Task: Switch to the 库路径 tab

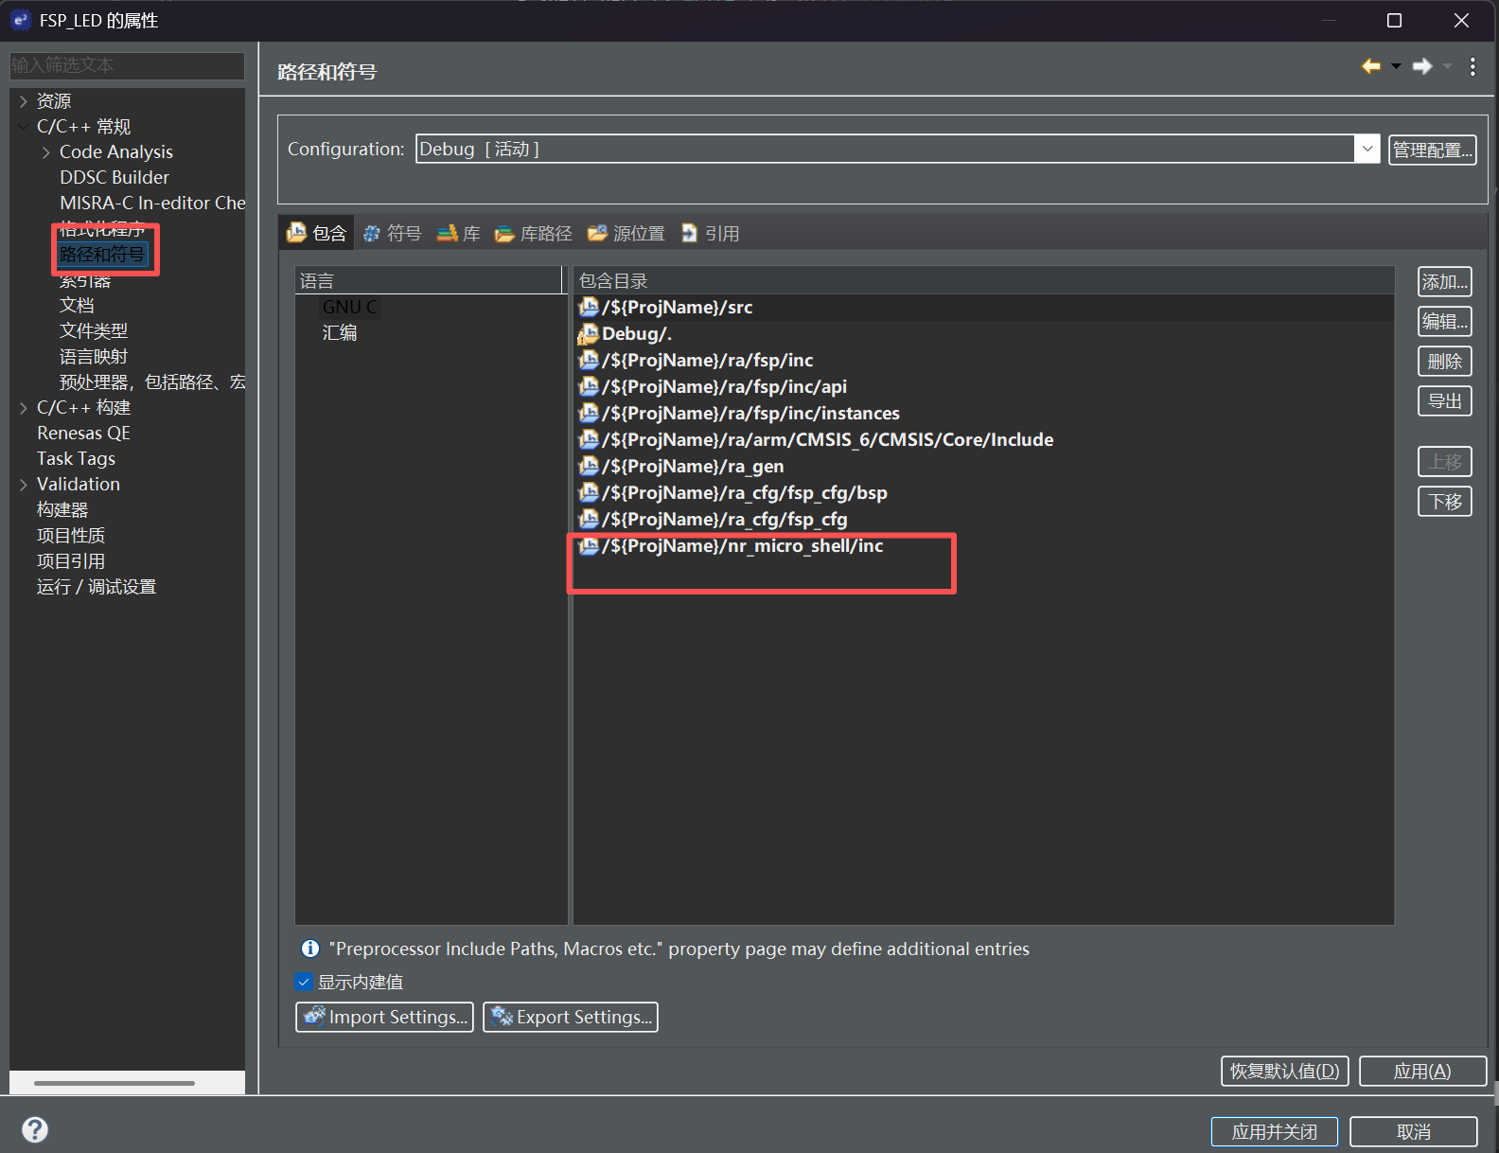Action: (x=534, y=233)
